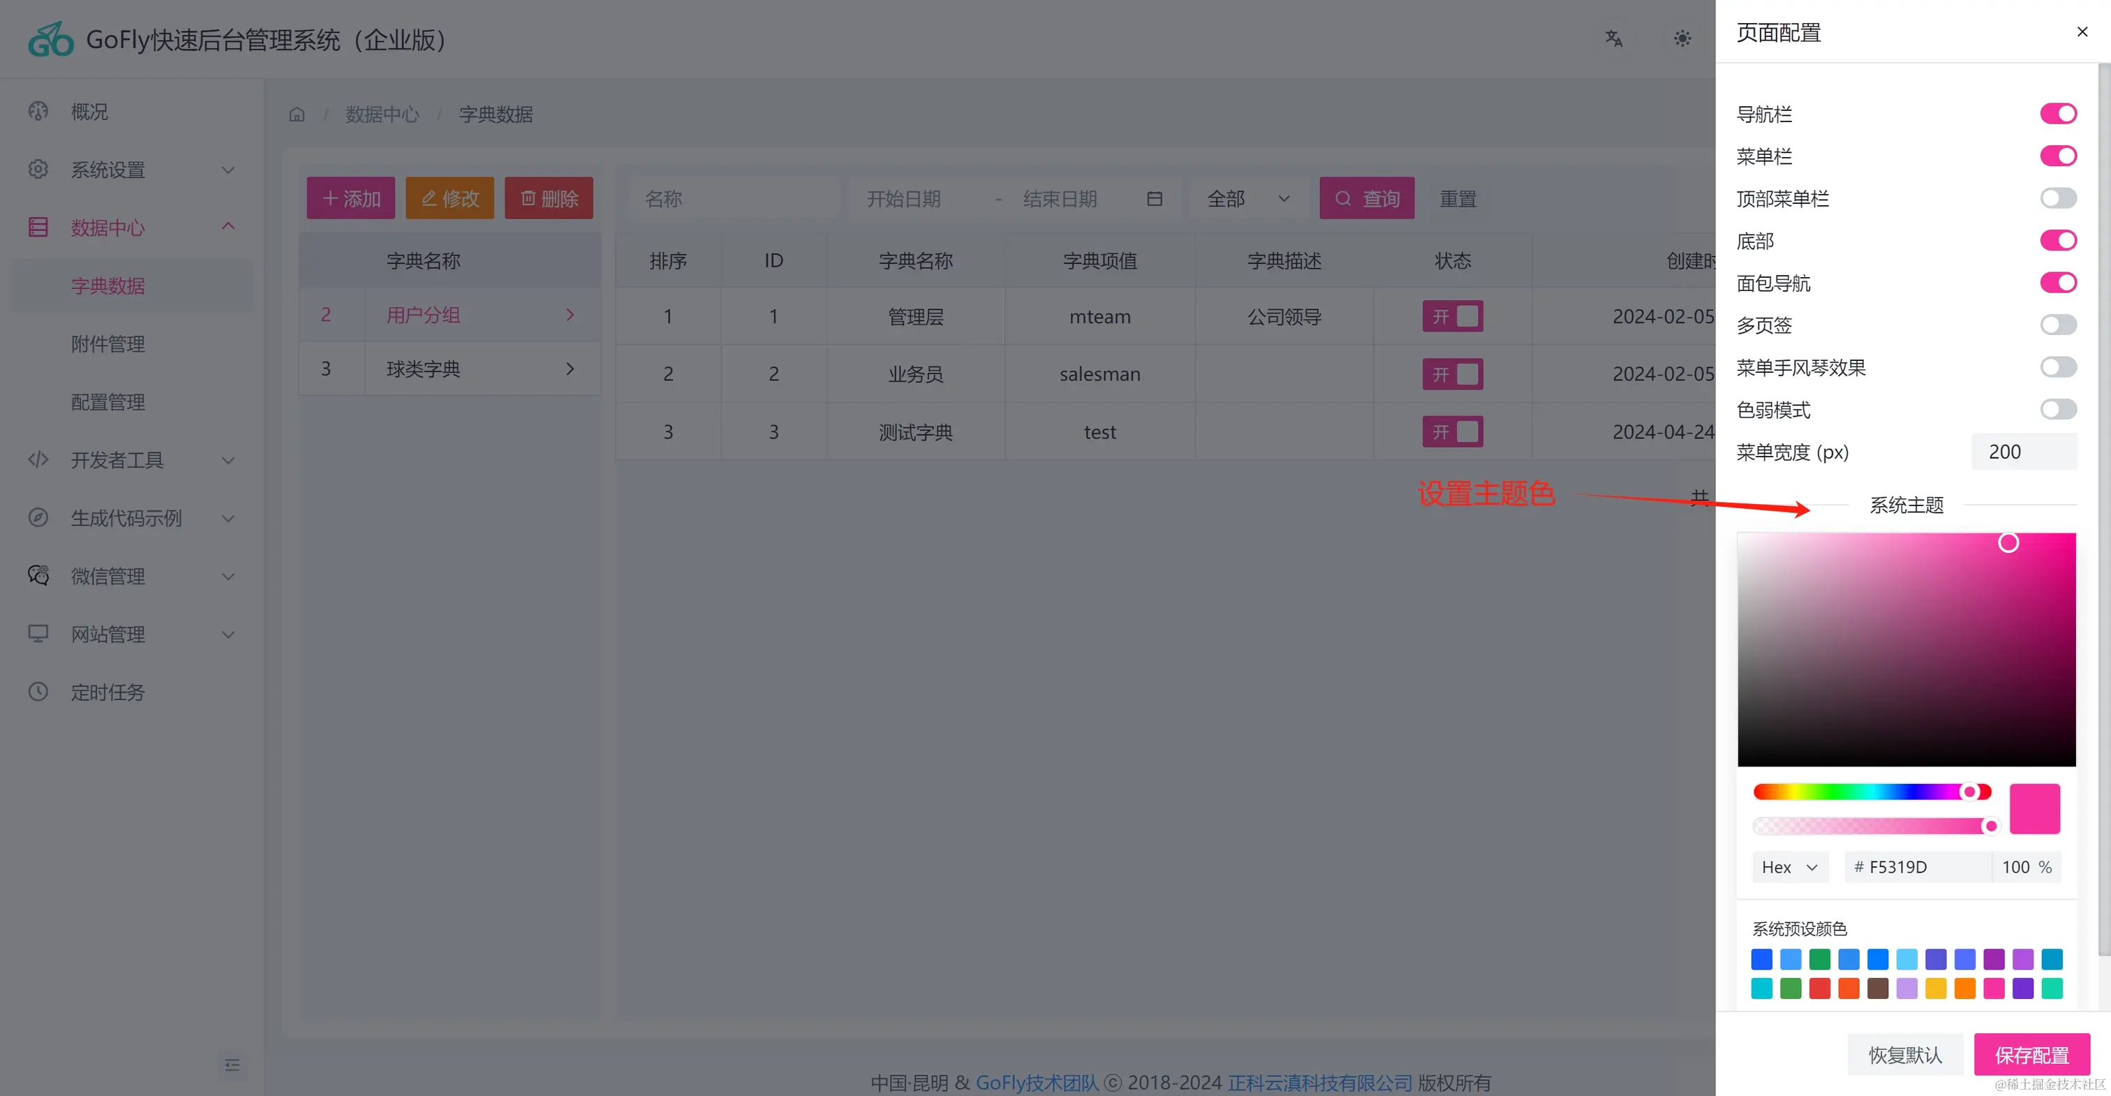Open GoFly技术团队 footer link
This screenshot has width=2111, height=1096.
[x=1037, y=1082]
